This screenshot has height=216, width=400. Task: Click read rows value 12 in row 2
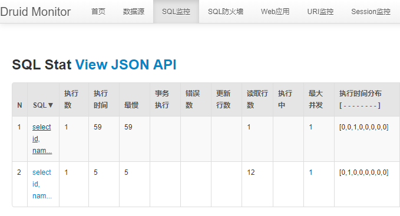(251, 172)
